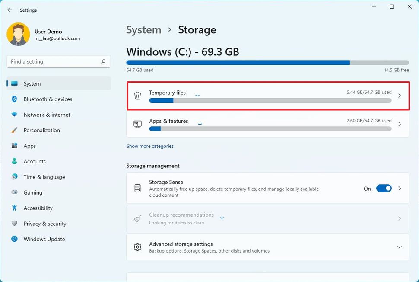Click inside the Find a setting search box

click(58, 61)
